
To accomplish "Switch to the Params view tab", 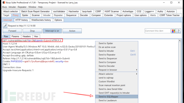I will (15, 36).
